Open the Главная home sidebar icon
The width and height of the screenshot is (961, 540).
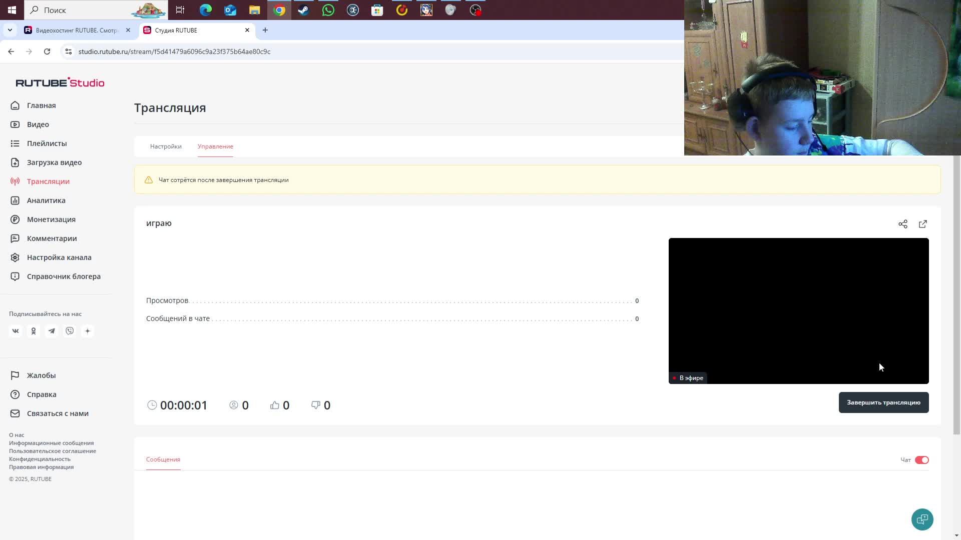point(15,105)
